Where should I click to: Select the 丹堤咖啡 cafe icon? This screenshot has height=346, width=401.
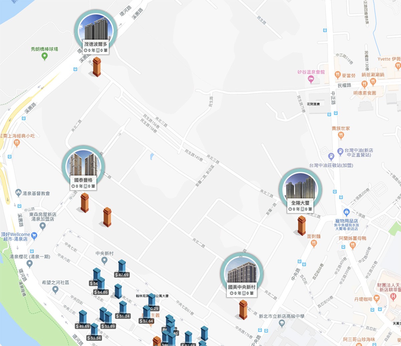377,299
